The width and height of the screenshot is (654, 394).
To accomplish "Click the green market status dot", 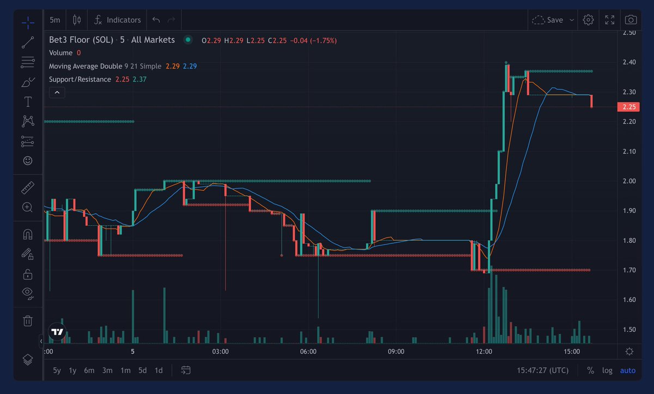I will (188, 40).
